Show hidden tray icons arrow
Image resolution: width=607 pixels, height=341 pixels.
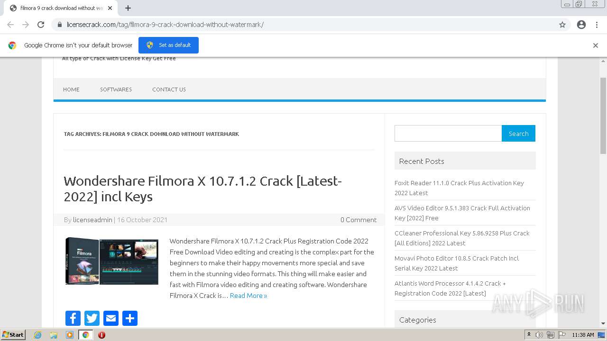[529, 335]
